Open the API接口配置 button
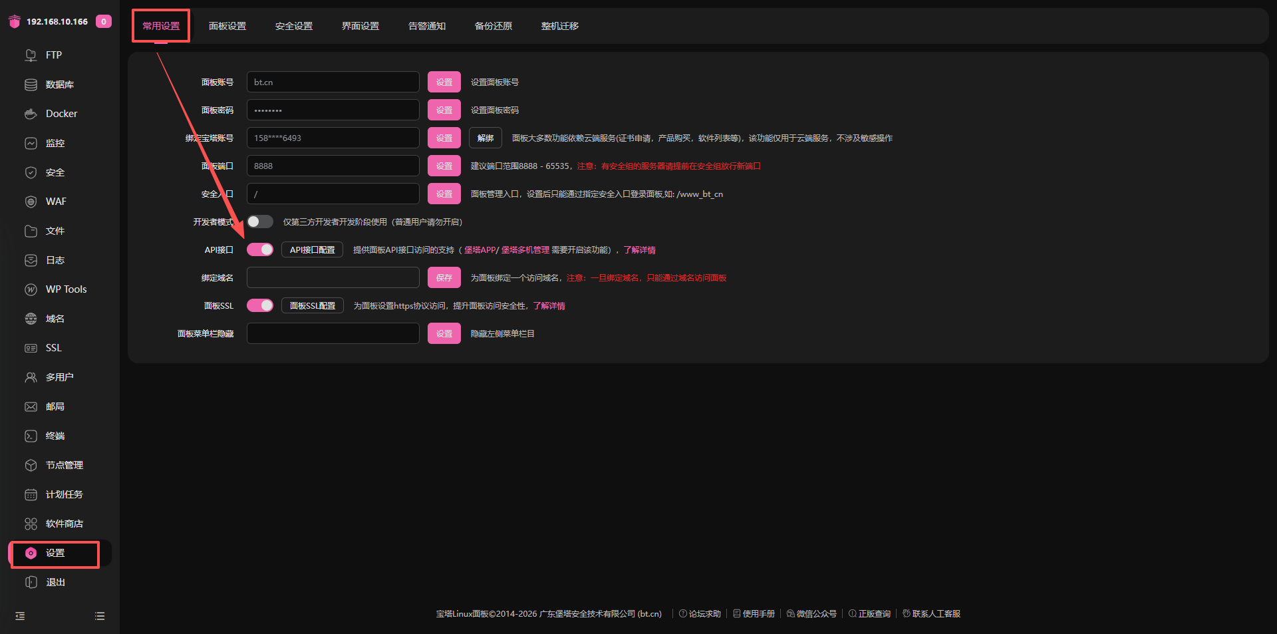The width and height of the screenshot is (1277, 634). [312, 249]
